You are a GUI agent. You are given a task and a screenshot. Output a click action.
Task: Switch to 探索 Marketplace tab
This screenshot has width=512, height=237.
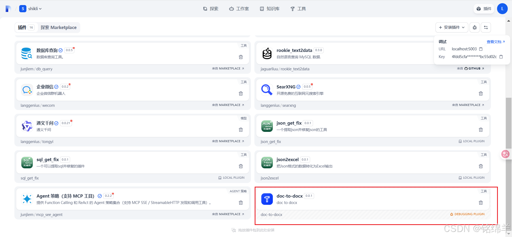[x=59, y=27]
